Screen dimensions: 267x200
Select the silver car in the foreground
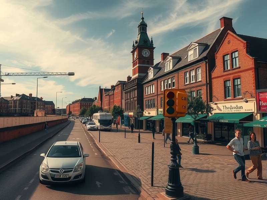pyautogui.click(x=64, y=162)
